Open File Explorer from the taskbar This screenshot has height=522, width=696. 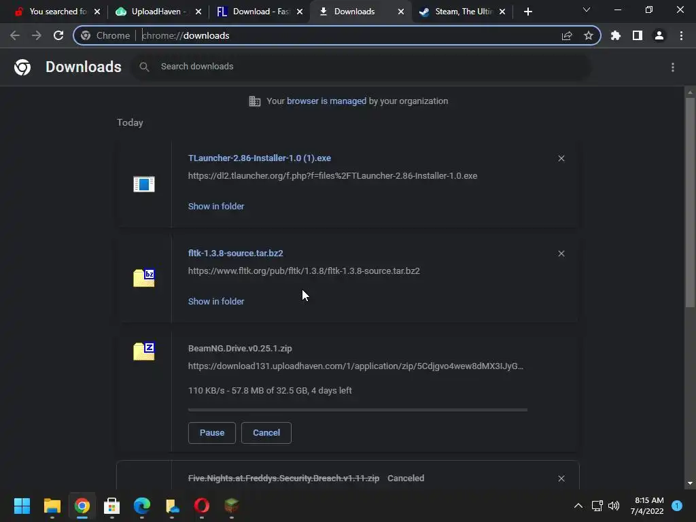(52, 506)
